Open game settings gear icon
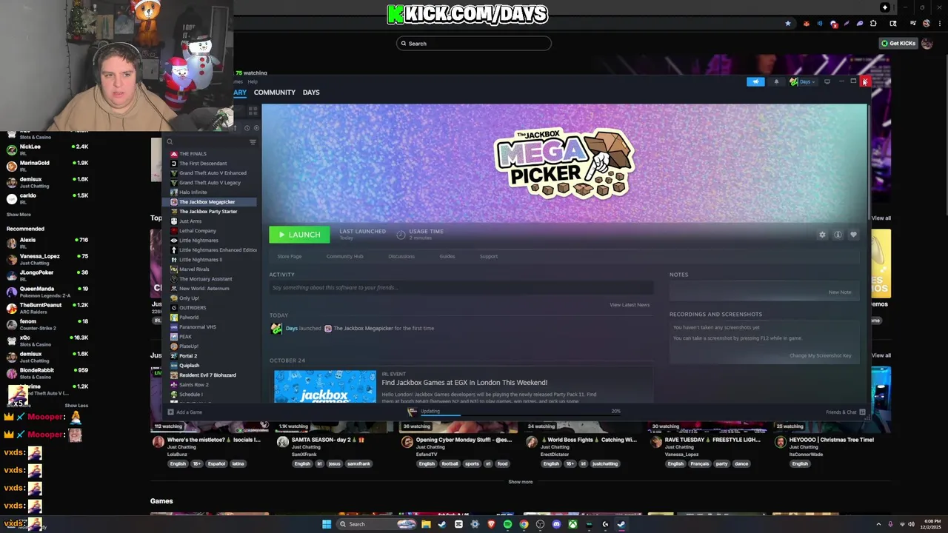This screenshot has height=533, width=948. tap(822, 235)
